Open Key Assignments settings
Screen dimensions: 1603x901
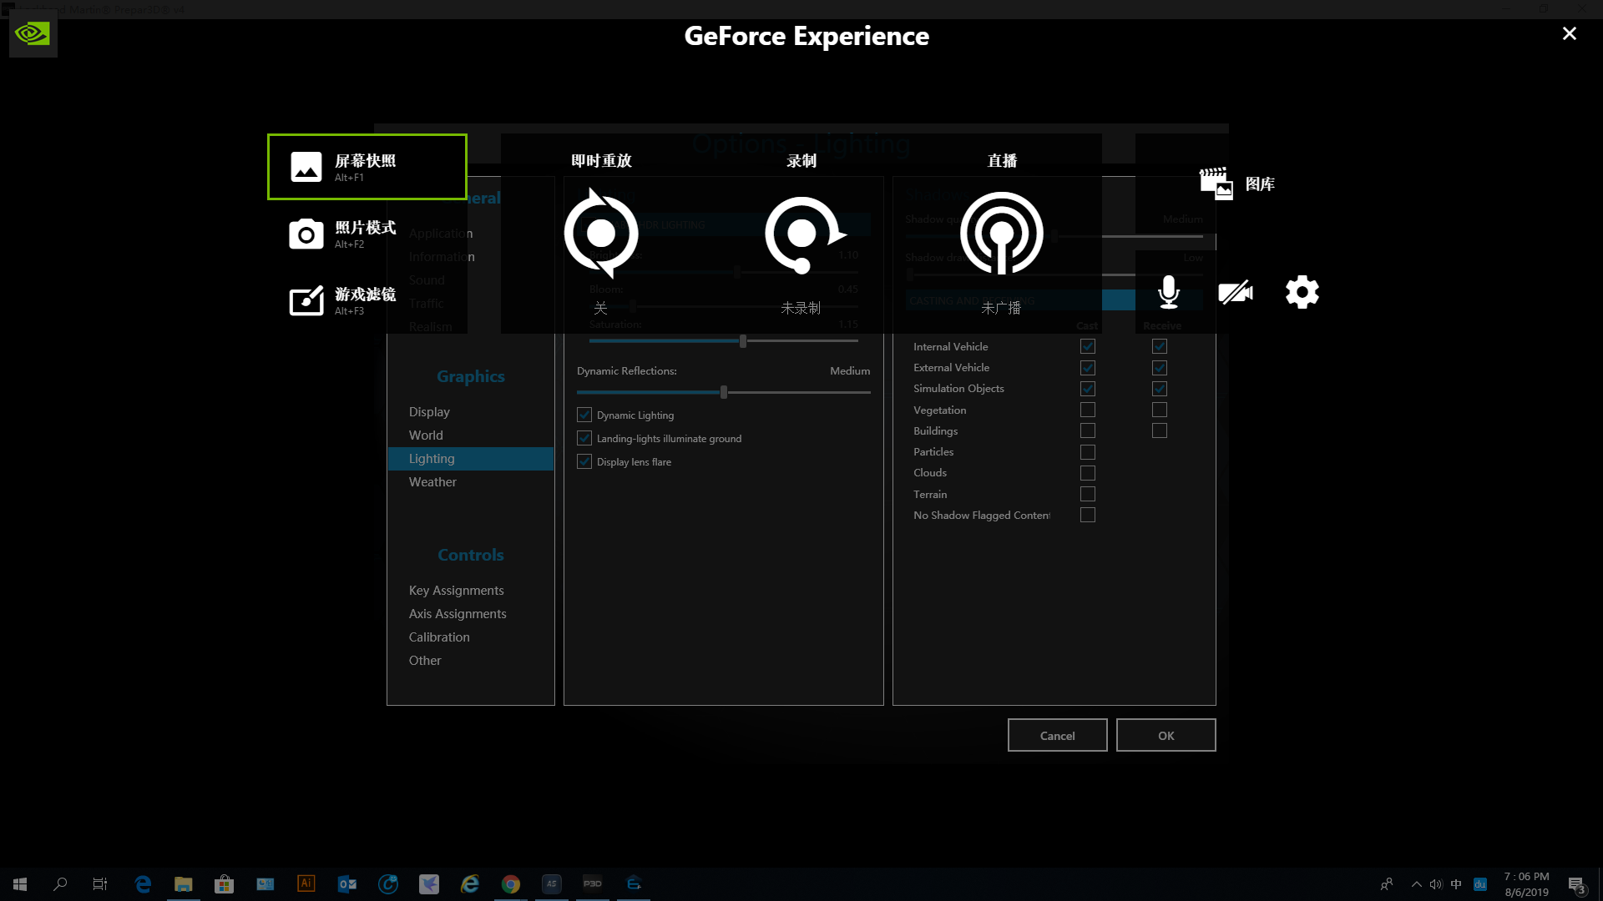(x=456, y=591)
